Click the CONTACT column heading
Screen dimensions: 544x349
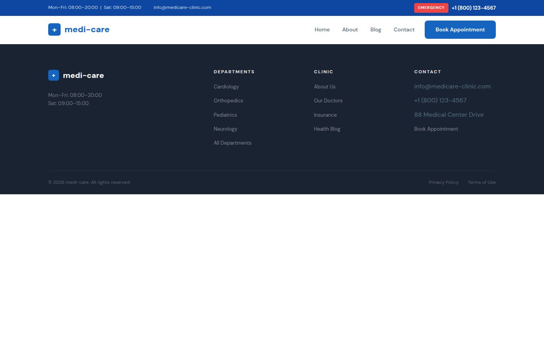(x=427, y=72)
